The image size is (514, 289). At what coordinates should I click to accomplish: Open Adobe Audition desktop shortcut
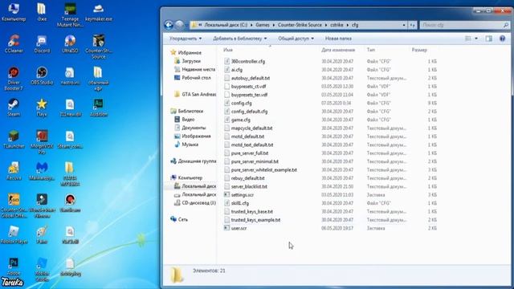98,107
